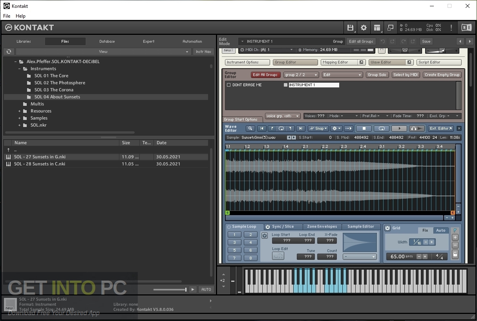The image size is (477, 321).
Task: Open the group 2 / 2 dropdown
Action: pyautogui.click(x=301, y=75)
